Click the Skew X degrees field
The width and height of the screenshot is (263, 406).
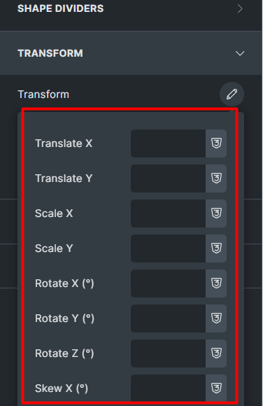click(169, 388)
